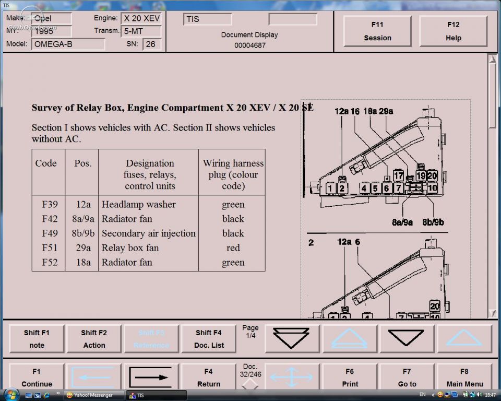Go to previous page with single up triangle

(464, 339)
